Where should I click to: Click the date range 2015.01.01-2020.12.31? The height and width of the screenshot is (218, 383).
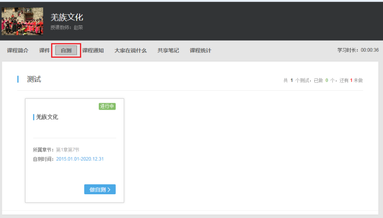(80, 159)
